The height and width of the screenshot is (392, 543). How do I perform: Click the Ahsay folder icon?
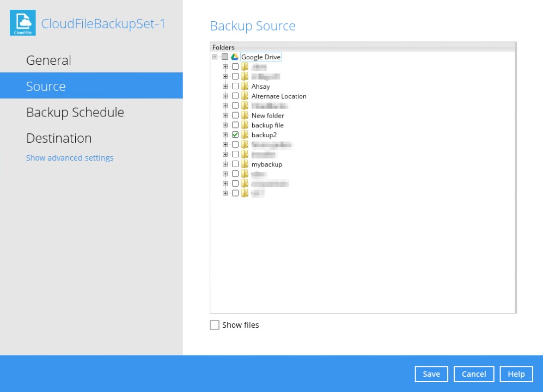(x=244, y=86)
